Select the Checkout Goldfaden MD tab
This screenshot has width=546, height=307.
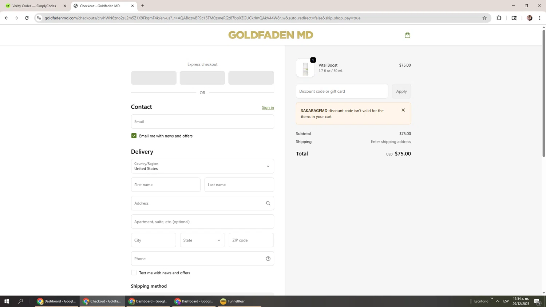click(104, 6)
